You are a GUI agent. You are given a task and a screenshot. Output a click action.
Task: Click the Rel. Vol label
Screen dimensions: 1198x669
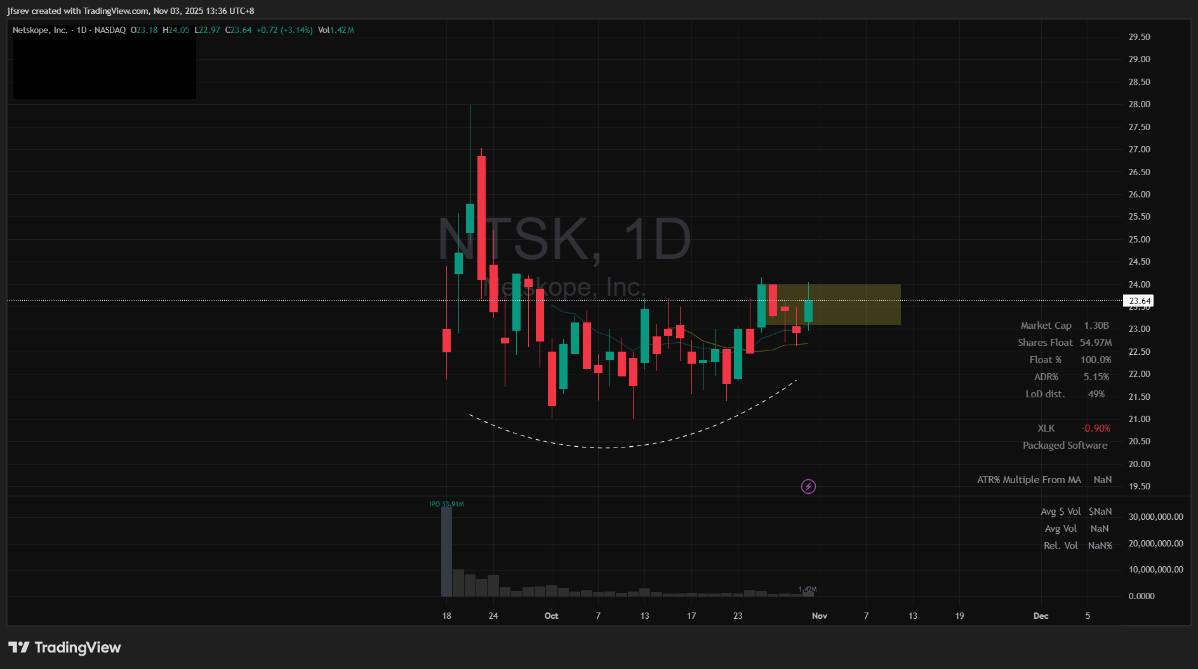[x=1060, y=546]
